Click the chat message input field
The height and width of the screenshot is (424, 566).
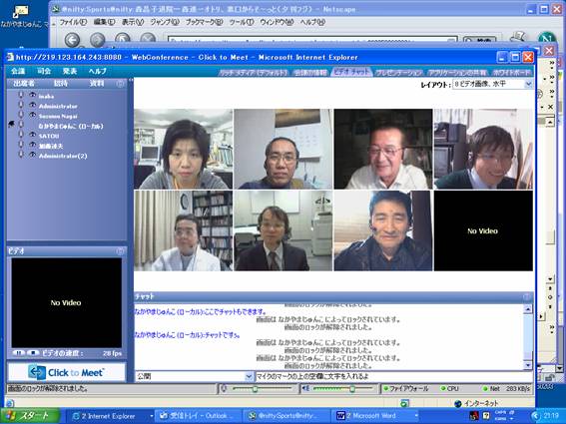pyautogui.click(x=394, y=376)
